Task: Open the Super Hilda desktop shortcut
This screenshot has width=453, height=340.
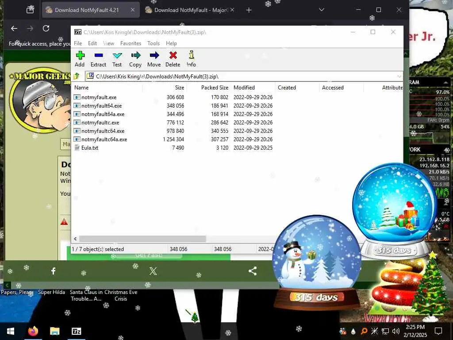Action: pos(51,292)
